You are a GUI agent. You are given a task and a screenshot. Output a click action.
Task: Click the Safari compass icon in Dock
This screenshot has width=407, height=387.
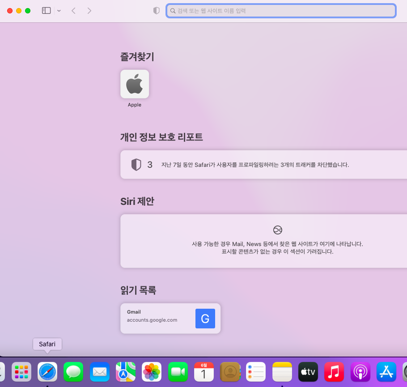point(47,372)
